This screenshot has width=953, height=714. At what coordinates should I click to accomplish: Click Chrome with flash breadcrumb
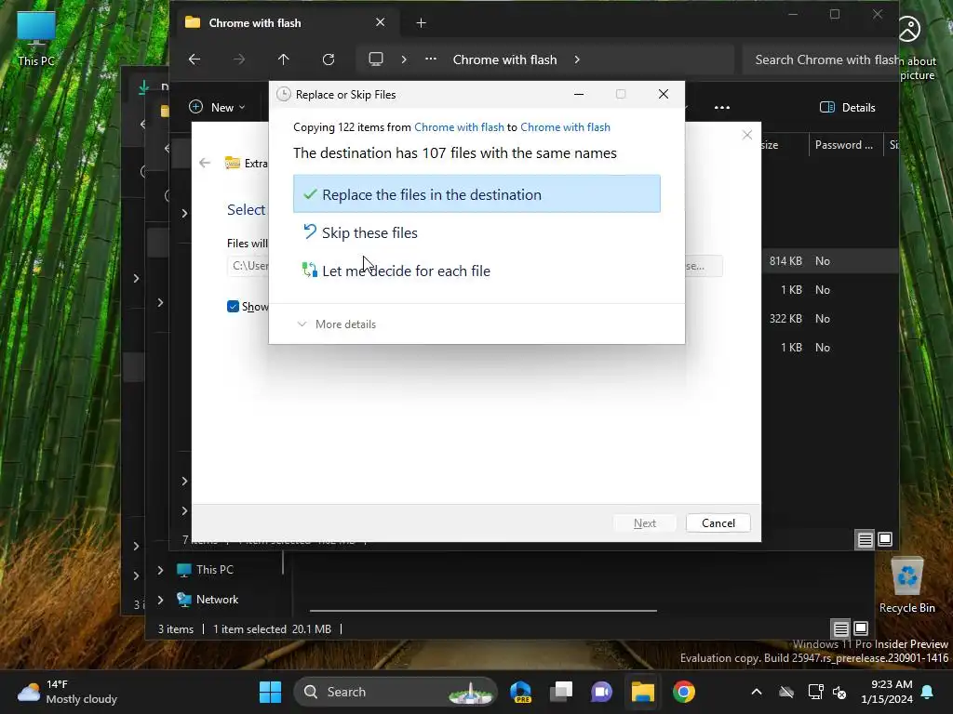coord(504,59)
